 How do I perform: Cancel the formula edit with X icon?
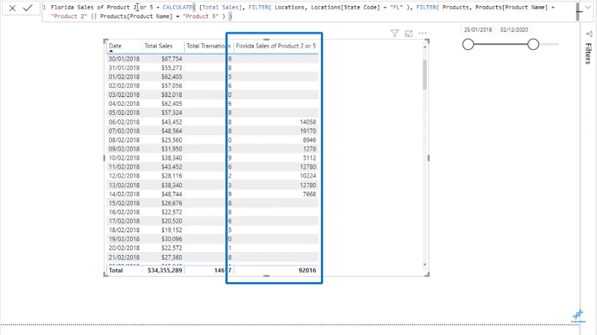(12, 8)
